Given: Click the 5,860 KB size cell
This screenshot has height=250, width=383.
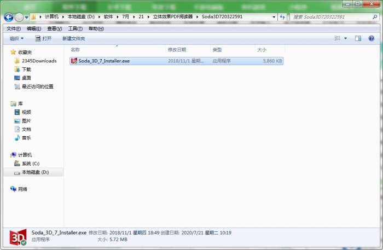Looking at the screenshot, I should point(272,61).
